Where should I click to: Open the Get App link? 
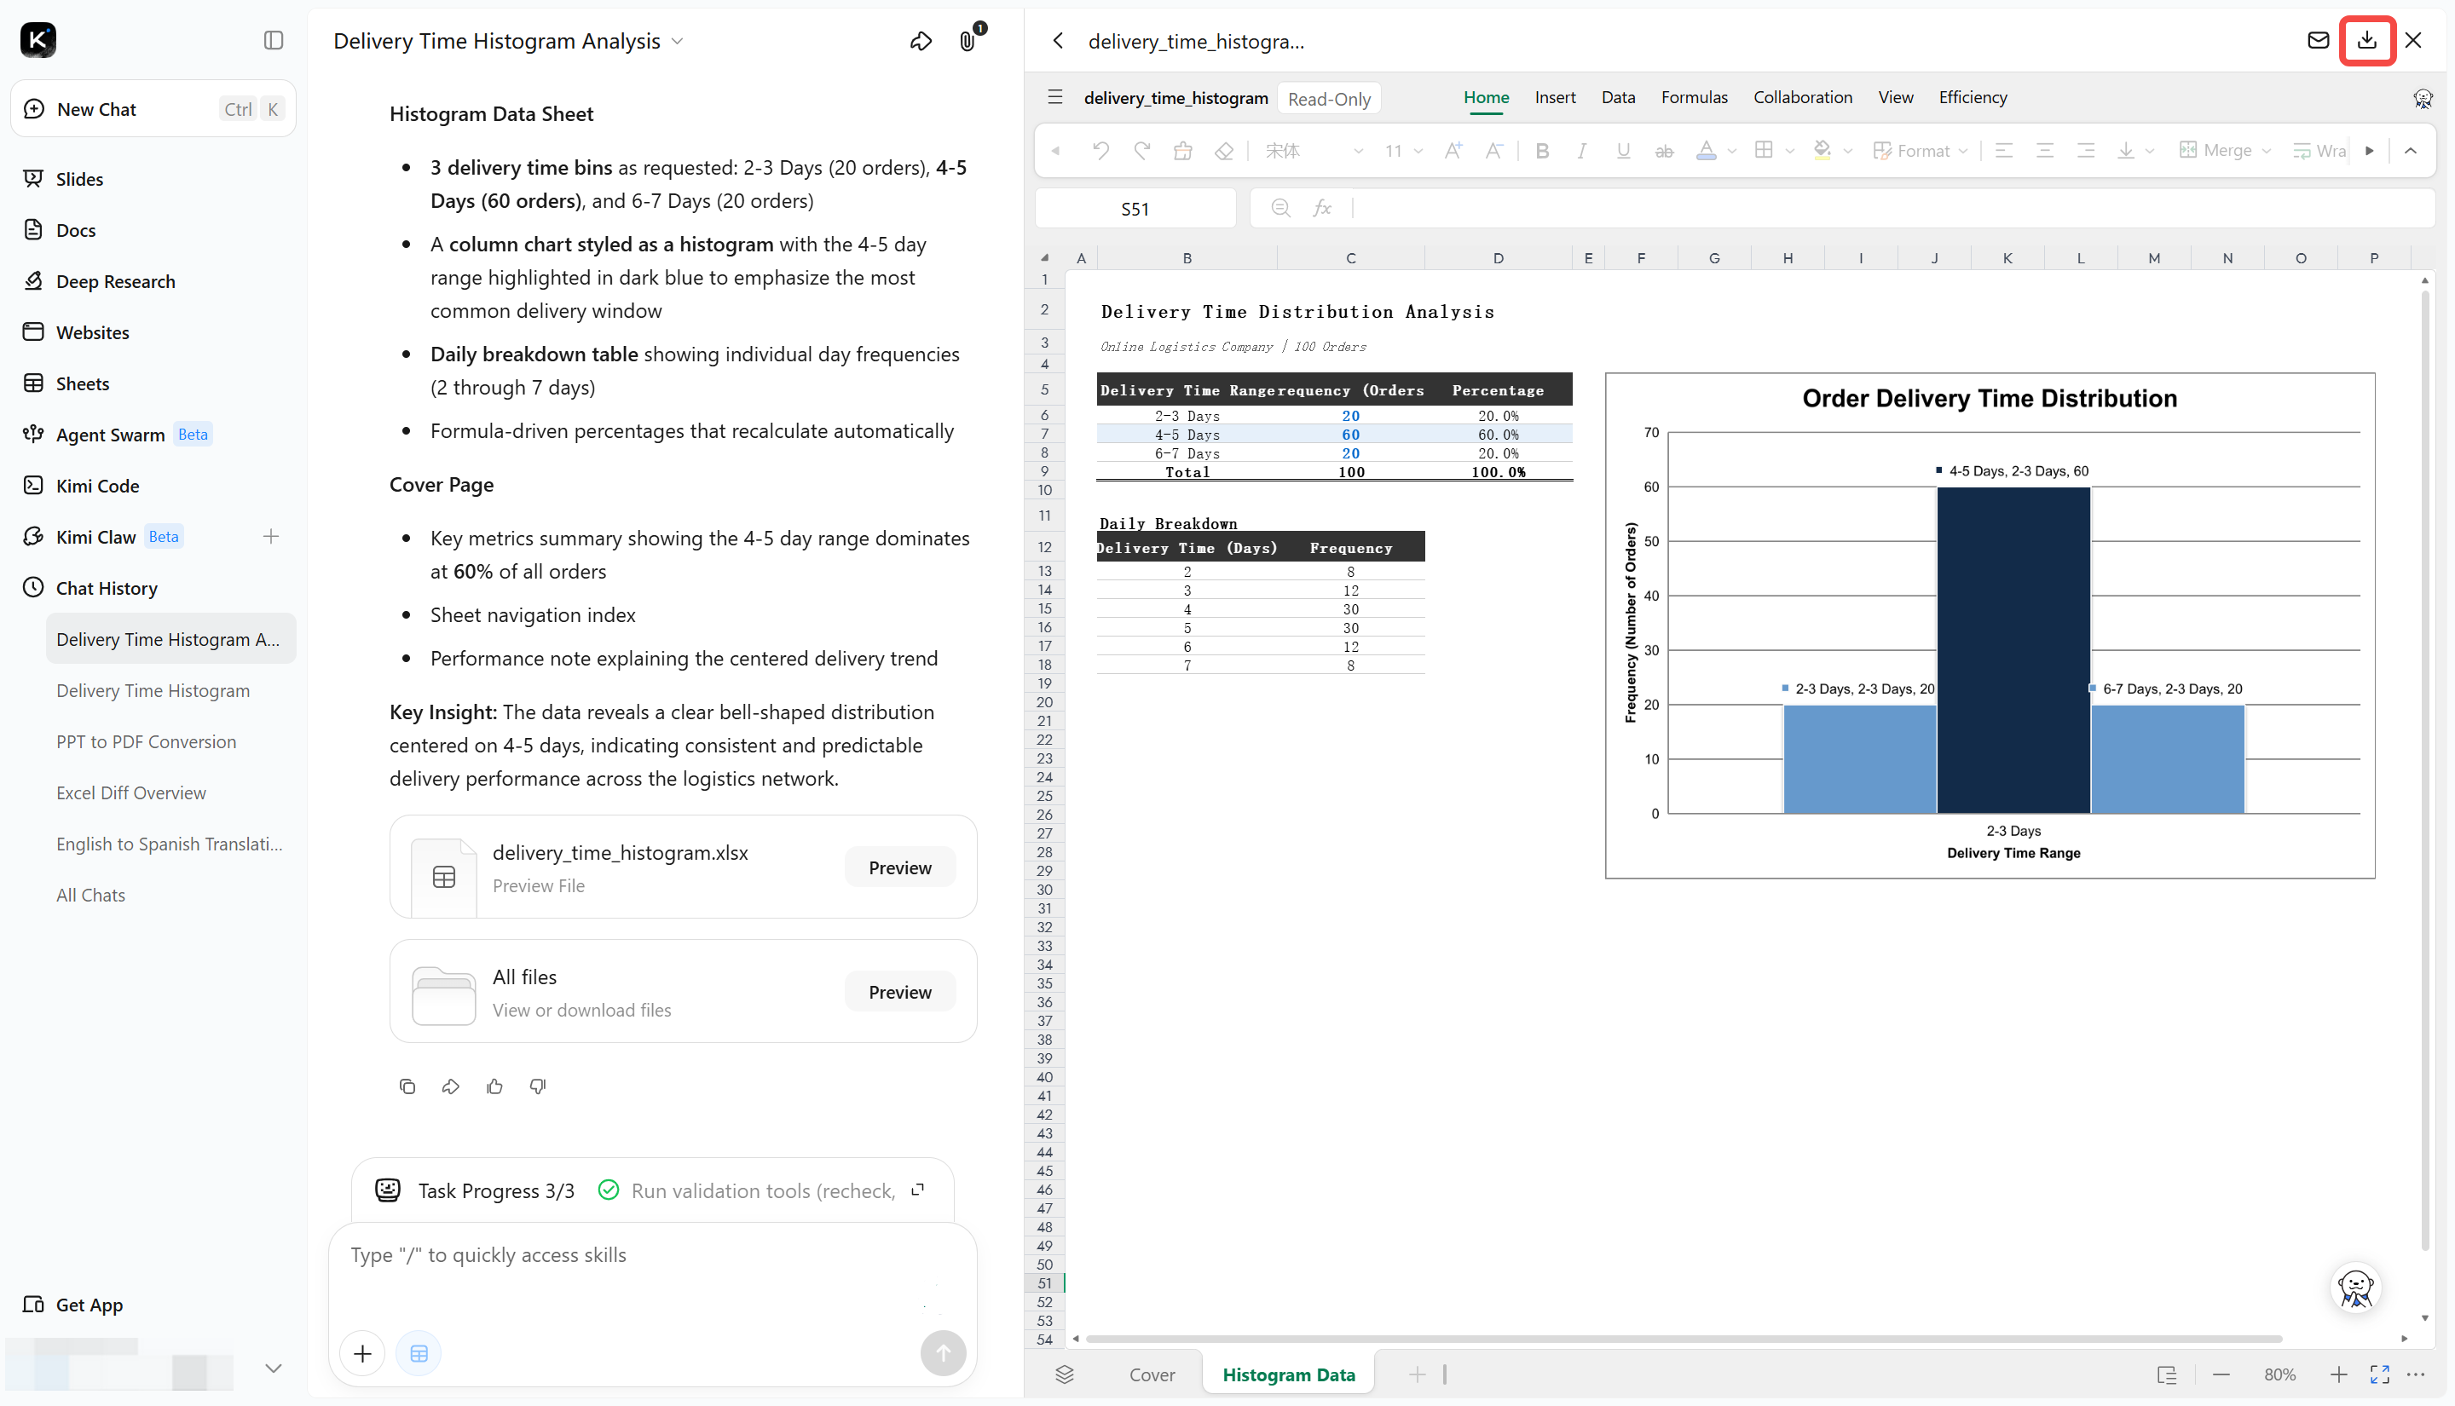coord(89,1305)
